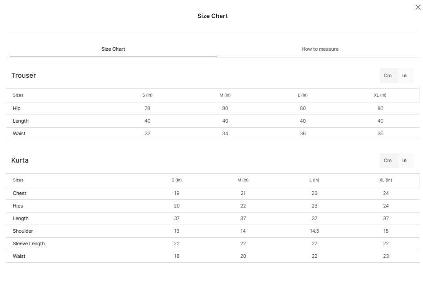The image size is (423, 283).
Task: Click the XL (In) header in Trouser table
Action: (x=380, y=95)
